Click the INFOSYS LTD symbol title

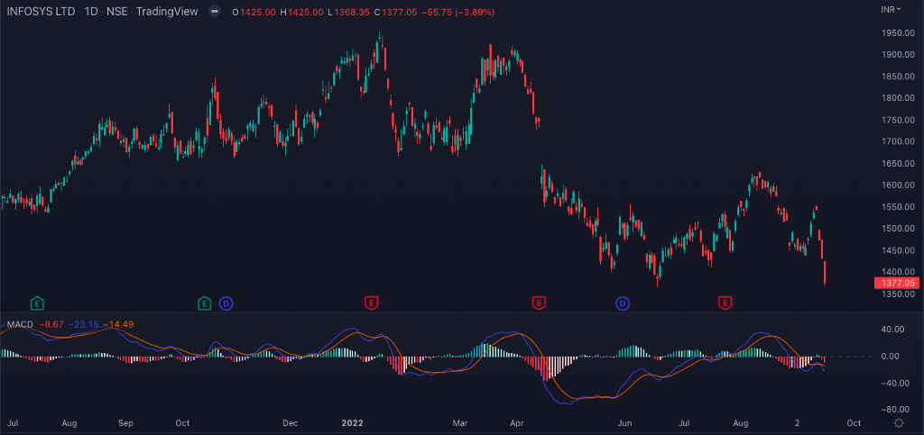pos(41,12)
